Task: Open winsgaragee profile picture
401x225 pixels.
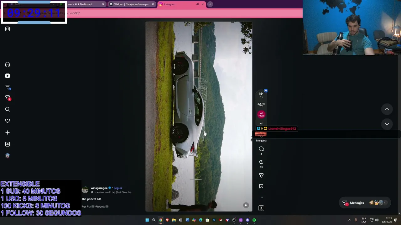Action: [85, 190]
